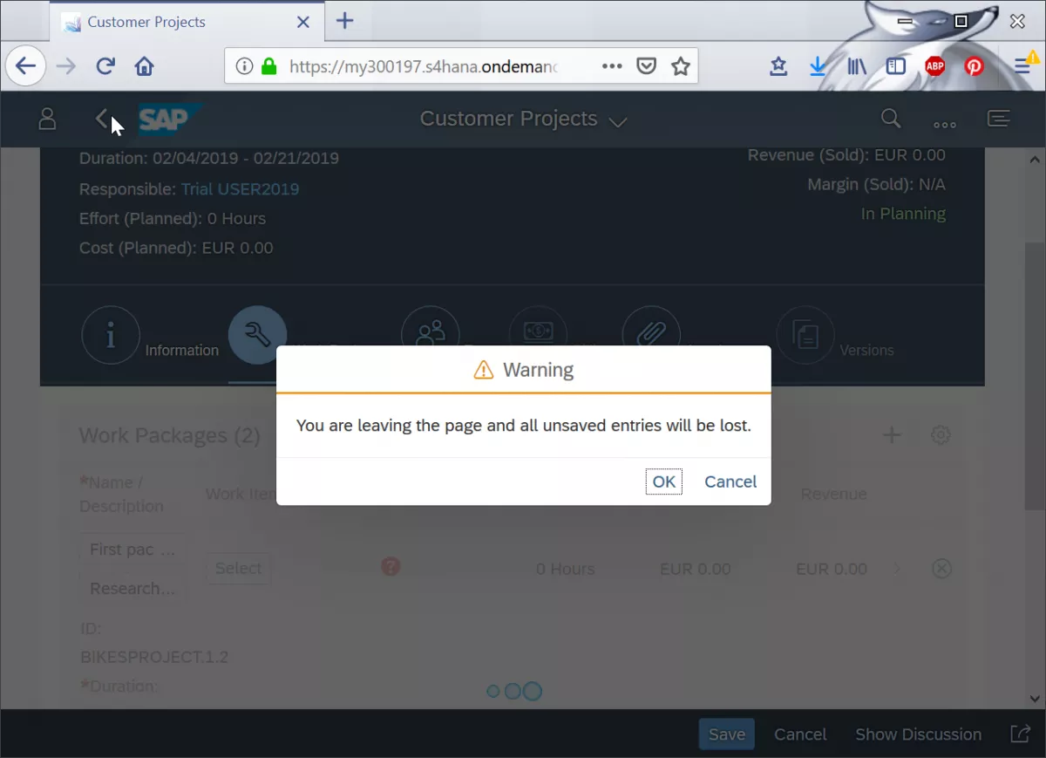Screen dimensions: 1046x758
Task: Bookmark this page with the star
Action: click(x=680, y=66)
